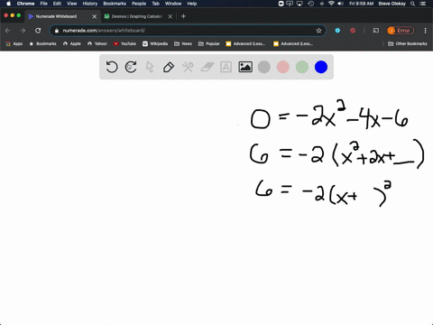Insert an image with picture tool
This screenshot has width=433, height=325.
click(x=245, y=67)
